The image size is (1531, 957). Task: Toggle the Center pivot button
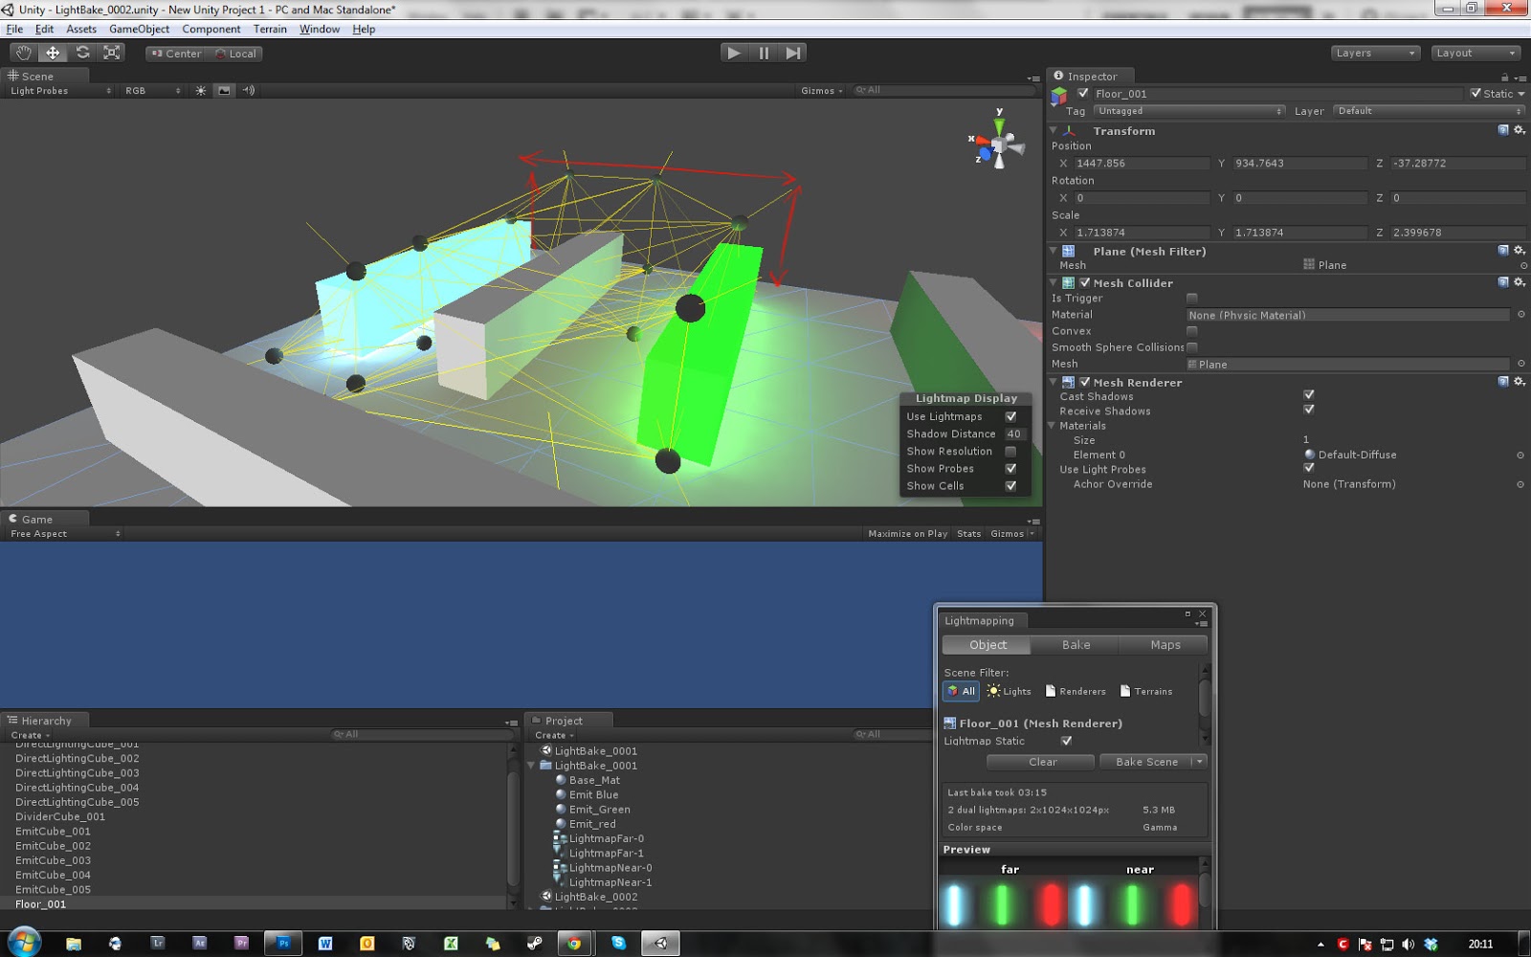tap(177, 54)
